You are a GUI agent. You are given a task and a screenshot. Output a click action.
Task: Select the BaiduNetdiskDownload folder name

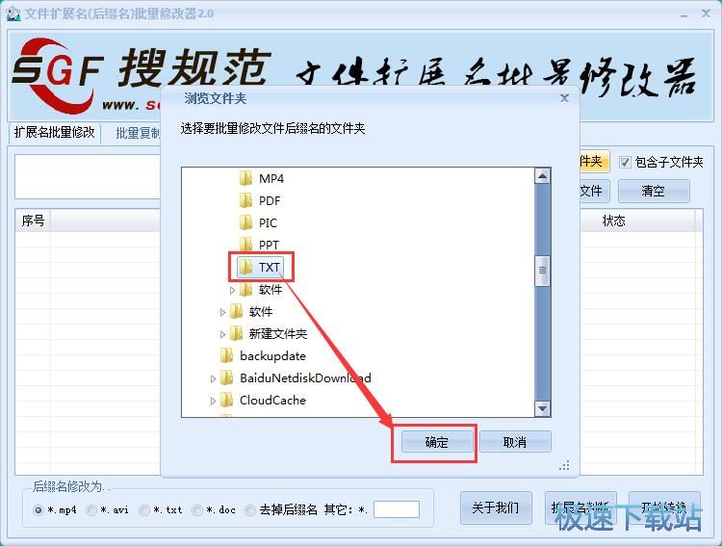pyautogui.click(x=305, y=377)
